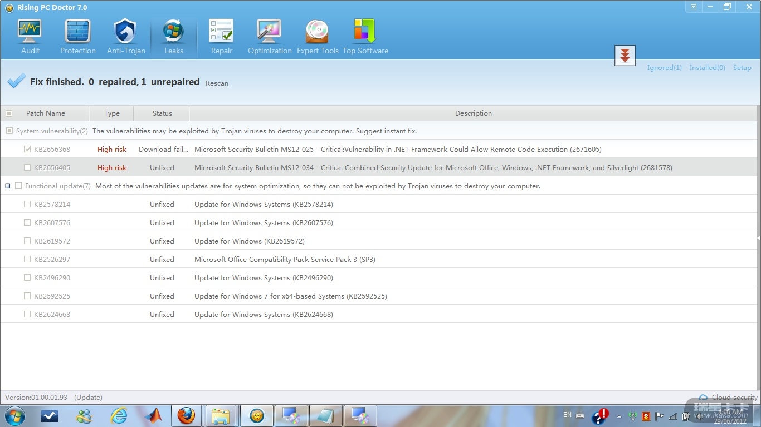Viewport: 761px width, 427px height.
Task: Go to the Repair tab
Action: [x=221, y=37]
